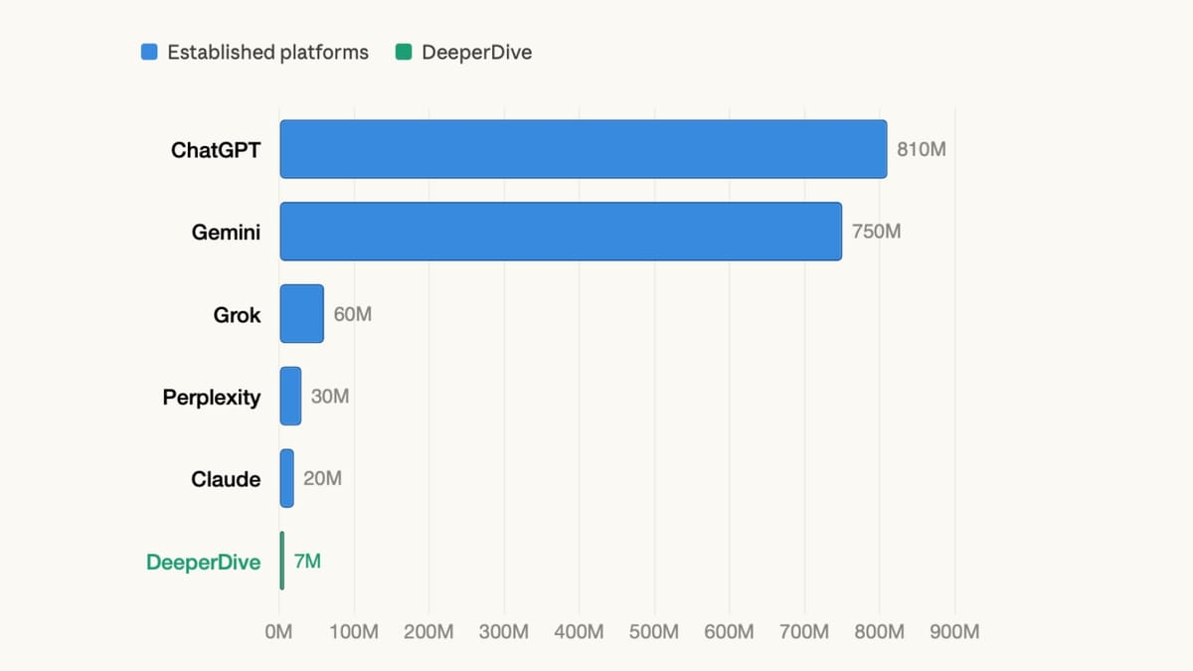Click the Grok bar
Image resolution: width=1193 pixels, height=671 pixels.
click(301, 314)
